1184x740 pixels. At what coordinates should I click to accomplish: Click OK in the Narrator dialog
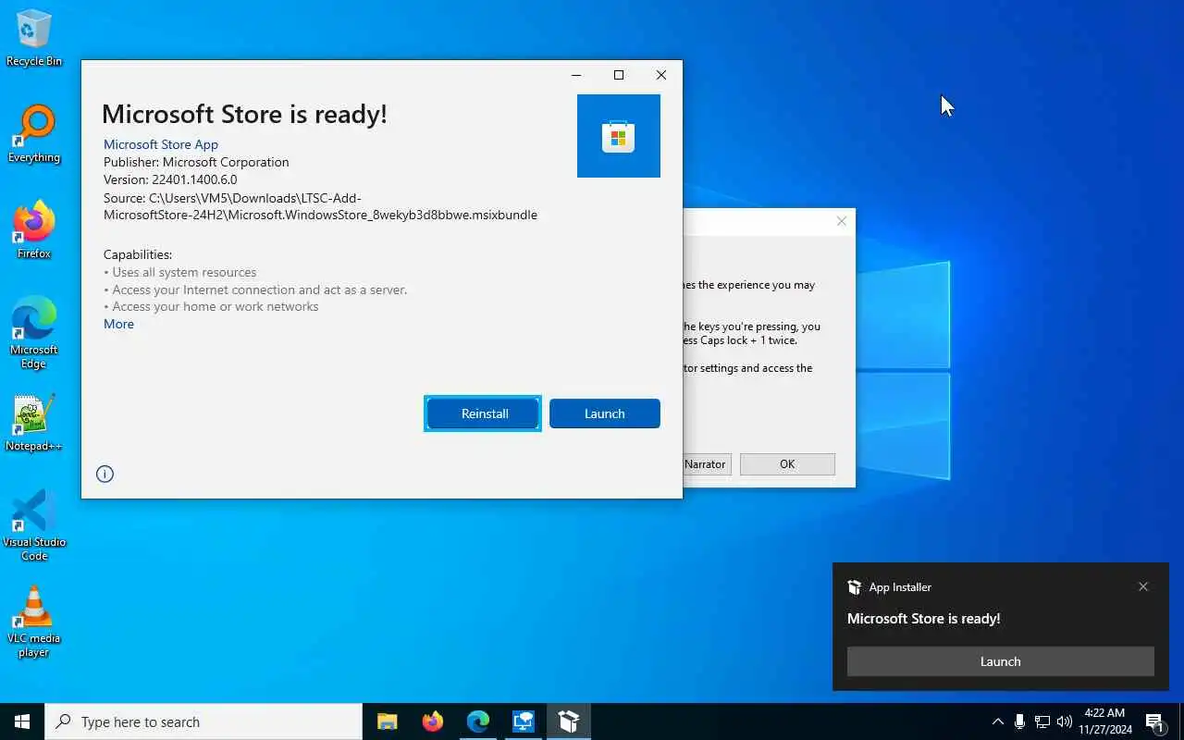click(x=787, y=464)
